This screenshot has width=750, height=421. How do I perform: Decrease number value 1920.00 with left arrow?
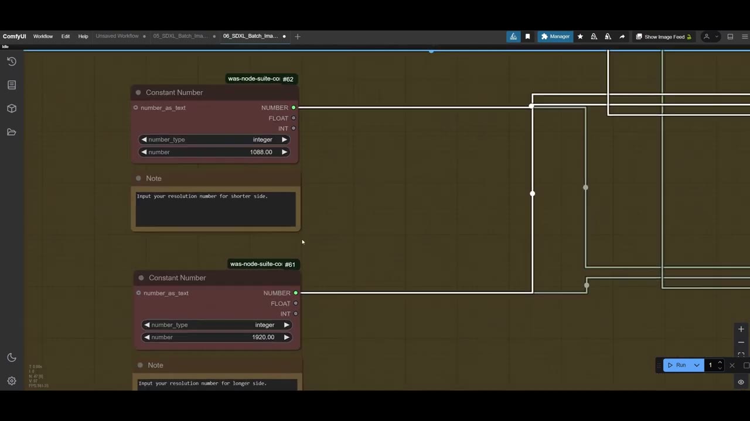[x=147, y=337]
